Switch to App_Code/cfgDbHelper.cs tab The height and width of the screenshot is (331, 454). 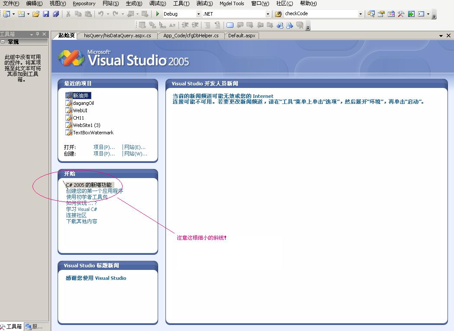(191, 36)
